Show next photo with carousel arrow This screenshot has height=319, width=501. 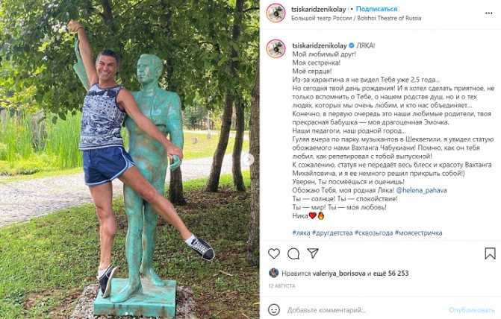(249, 159)
